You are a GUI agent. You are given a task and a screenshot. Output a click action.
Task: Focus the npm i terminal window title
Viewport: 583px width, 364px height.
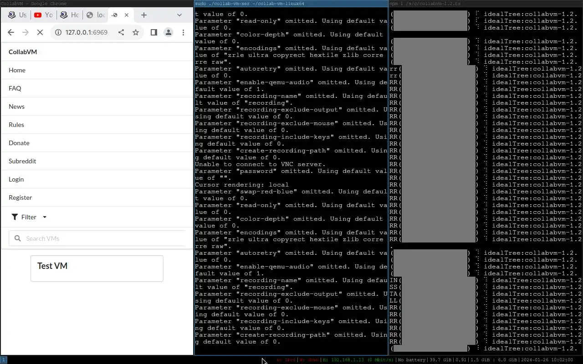click(x=486, y=4)
